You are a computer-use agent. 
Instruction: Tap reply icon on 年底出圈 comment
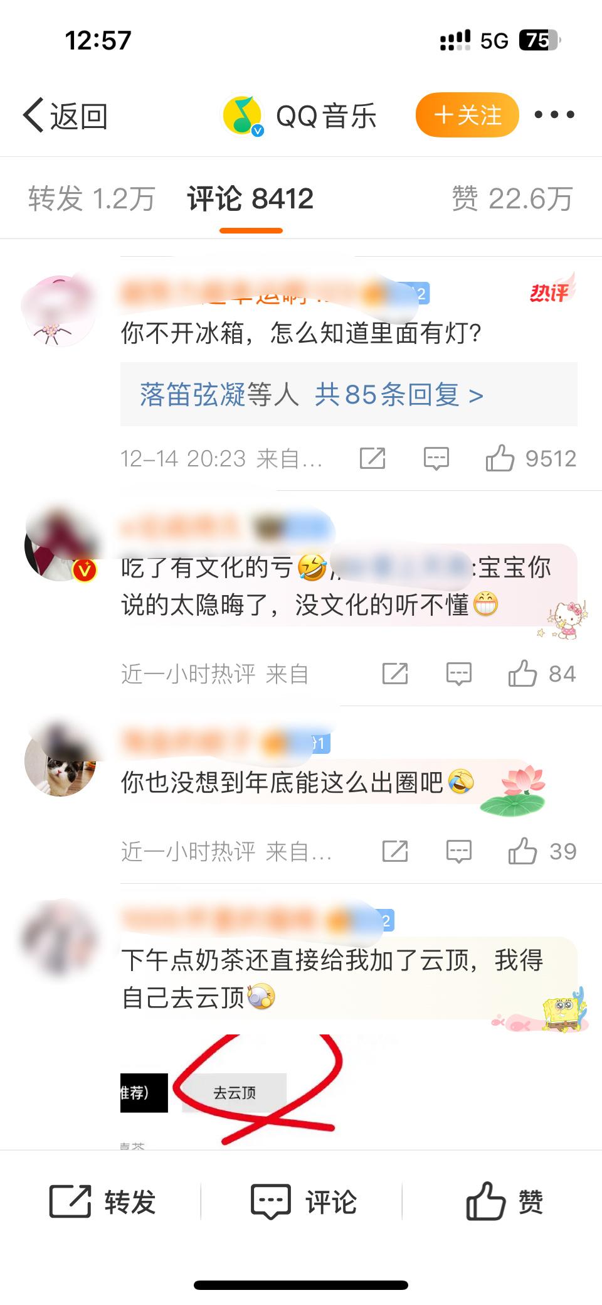(x=459, y=852)
